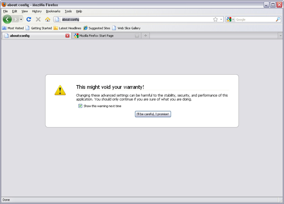Image resolution: width=284 pixels, height=204 pixels.
Task: Open the address bar history dropdown
Action: click(x=221, y=19)
